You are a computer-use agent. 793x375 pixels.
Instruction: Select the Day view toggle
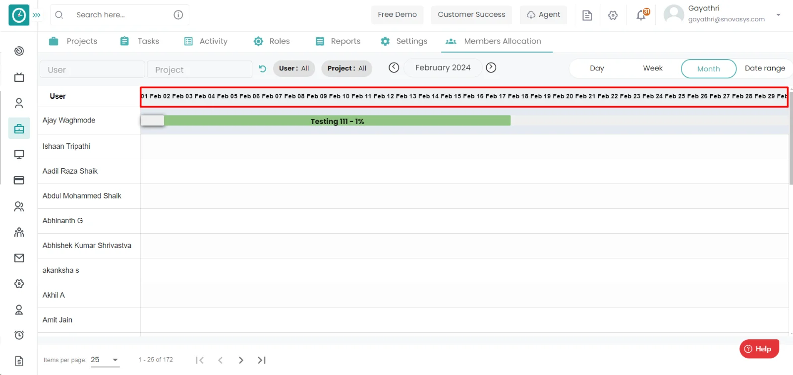tap(597, 68)
